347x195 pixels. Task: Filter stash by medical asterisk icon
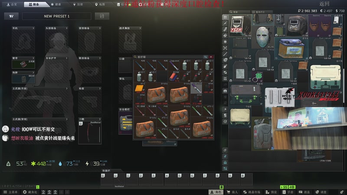(x=225, y=42)
